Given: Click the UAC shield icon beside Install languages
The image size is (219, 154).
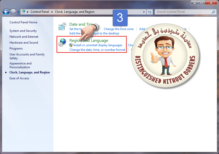Looking at the screenshot, I should [71, 45].
